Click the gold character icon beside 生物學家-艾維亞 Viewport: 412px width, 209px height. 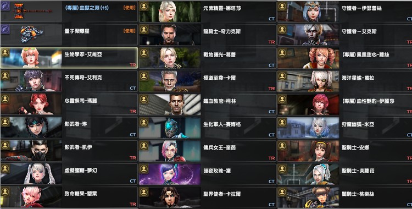pos(5,53)
